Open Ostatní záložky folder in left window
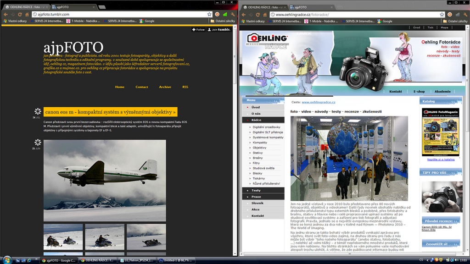Screen dimensions: 470x264 point(223,21)
